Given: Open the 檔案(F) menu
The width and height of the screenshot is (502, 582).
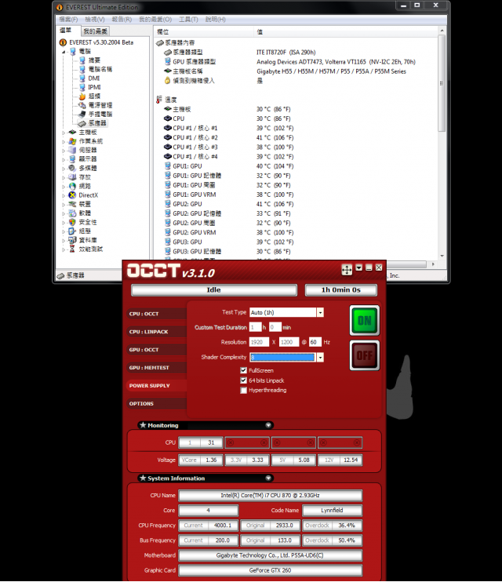Looking at the screenshot, I should pyautogui.click(x=69, y=20).
